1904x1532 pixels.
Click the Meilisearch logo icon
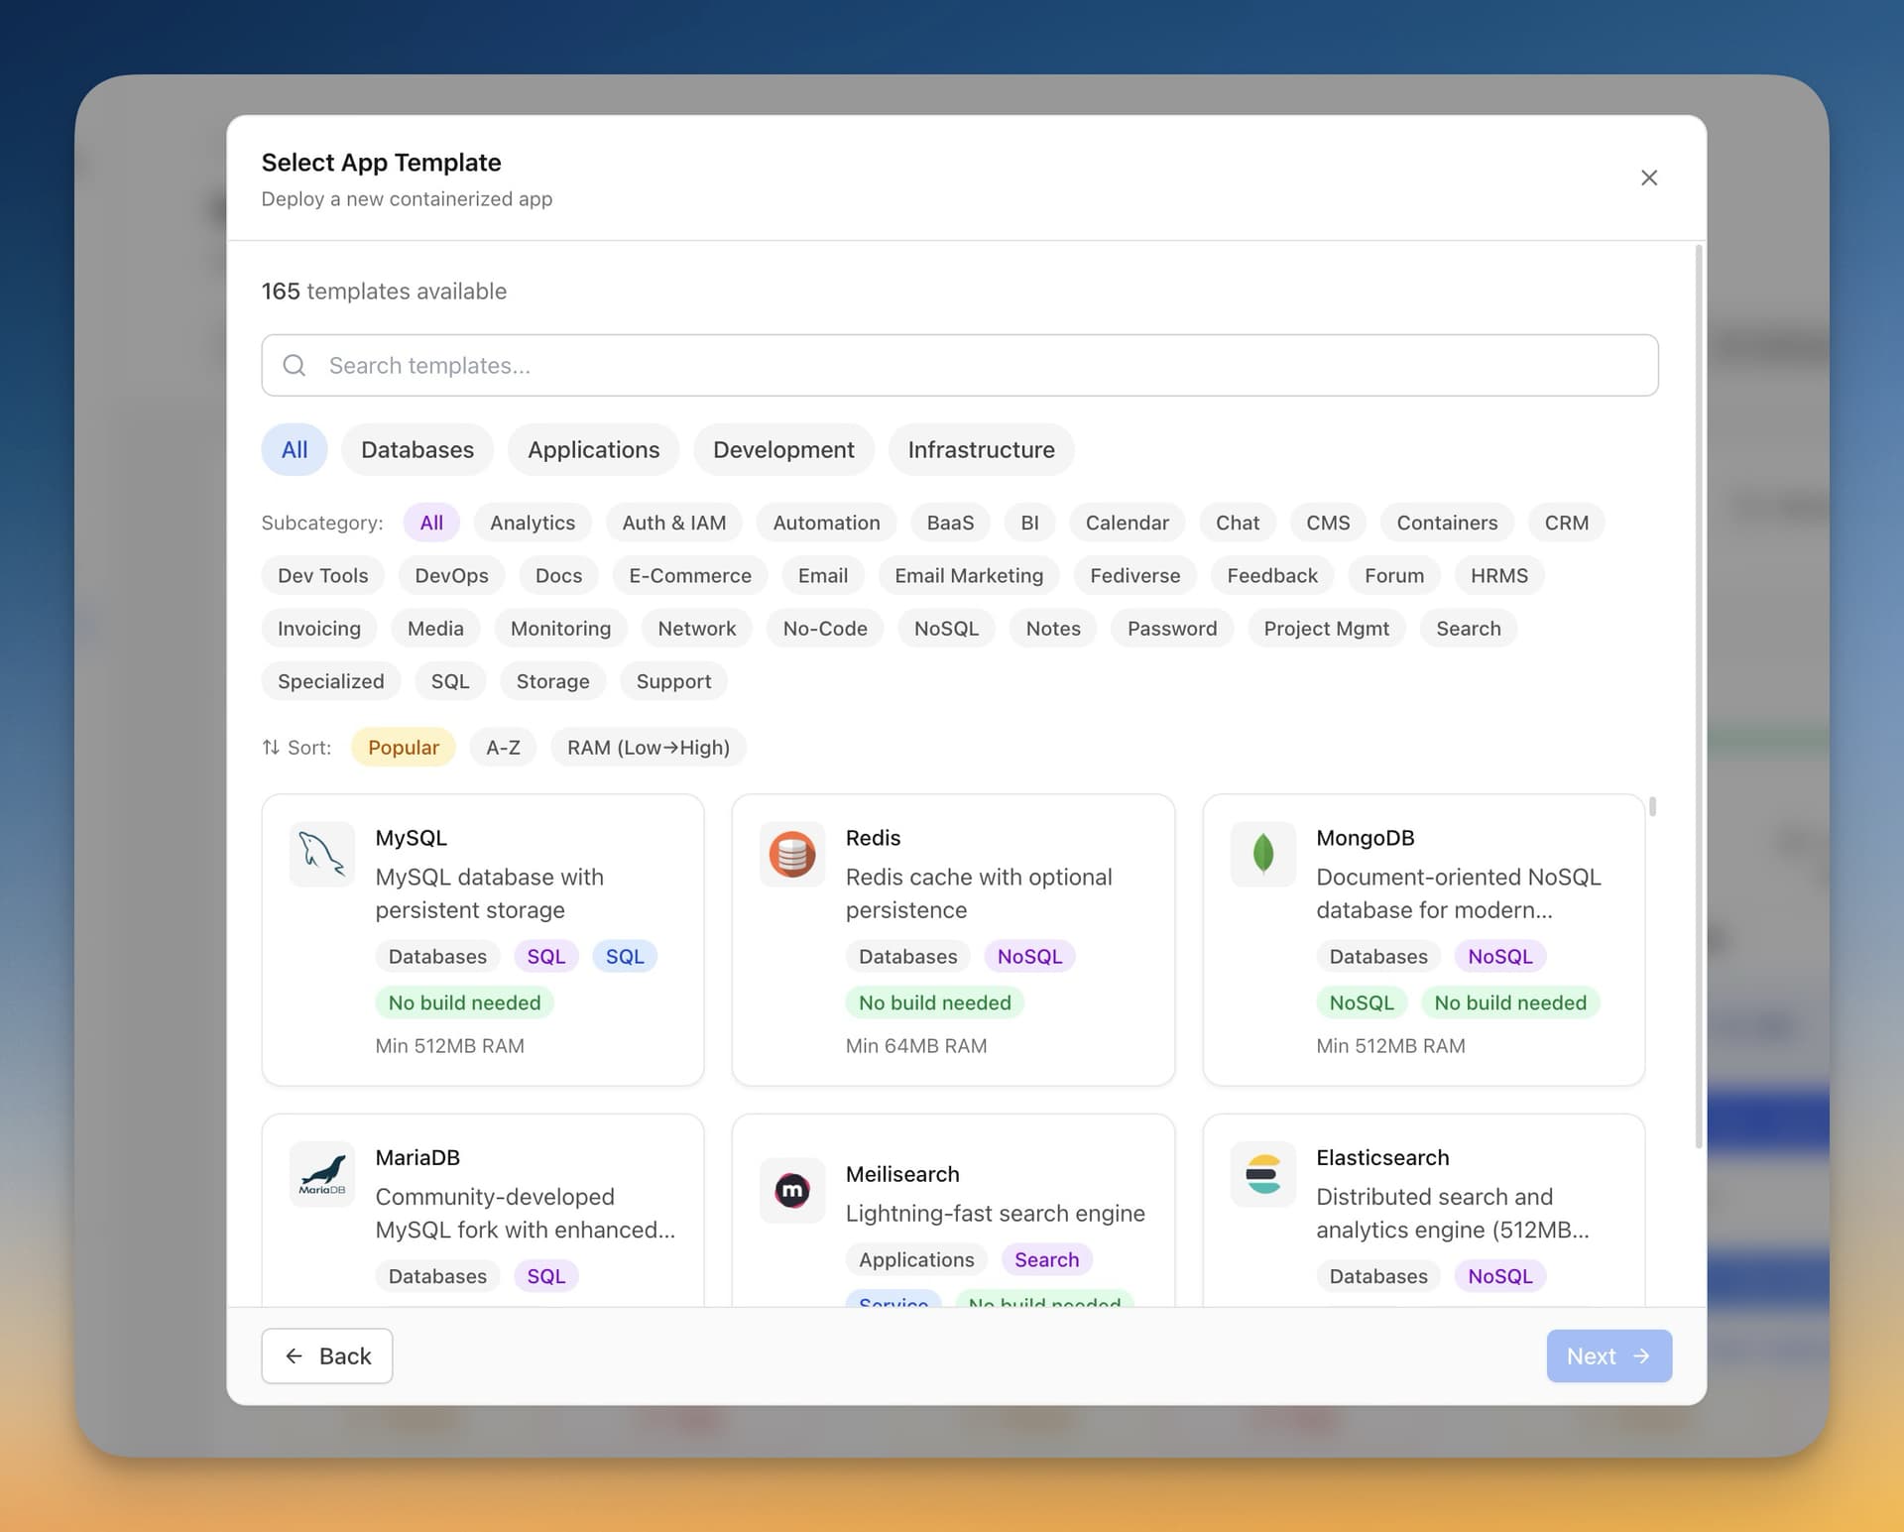(x=791, y=1190)
